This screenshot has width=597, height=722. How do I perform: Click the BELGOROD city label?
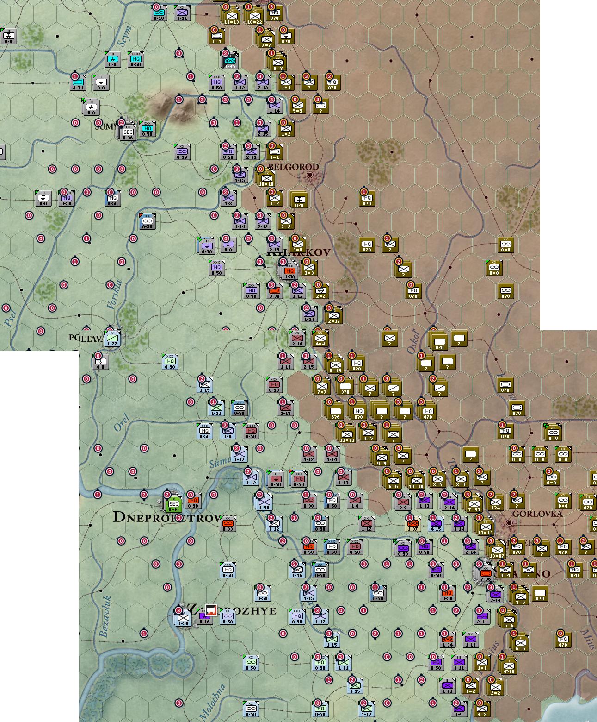coord(293,166)
